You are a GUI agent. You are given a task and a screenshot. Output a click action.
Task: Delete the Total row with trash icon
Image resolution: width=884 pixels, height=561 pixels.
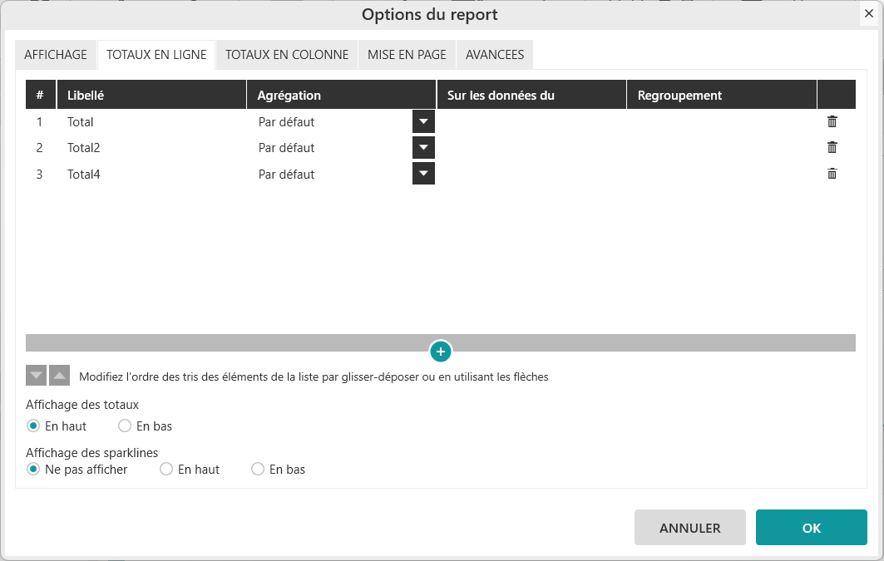click(x=832, y=121)
